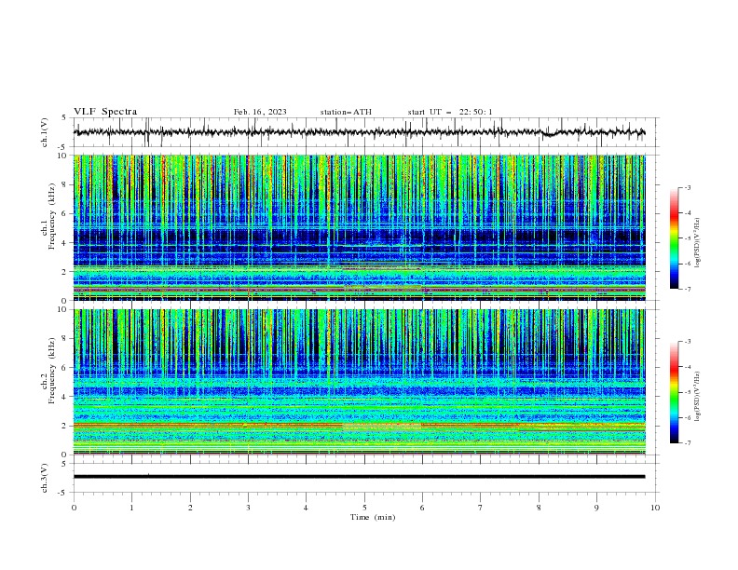
Task: Click time axis tick label "3"
Action: point(248,508)
